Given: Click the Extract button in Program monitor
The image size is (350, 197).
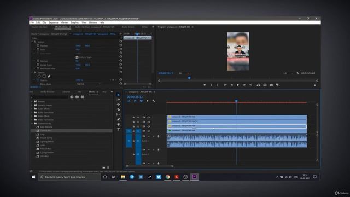Looking at the screenshot, I should click(x=265, y=85).
